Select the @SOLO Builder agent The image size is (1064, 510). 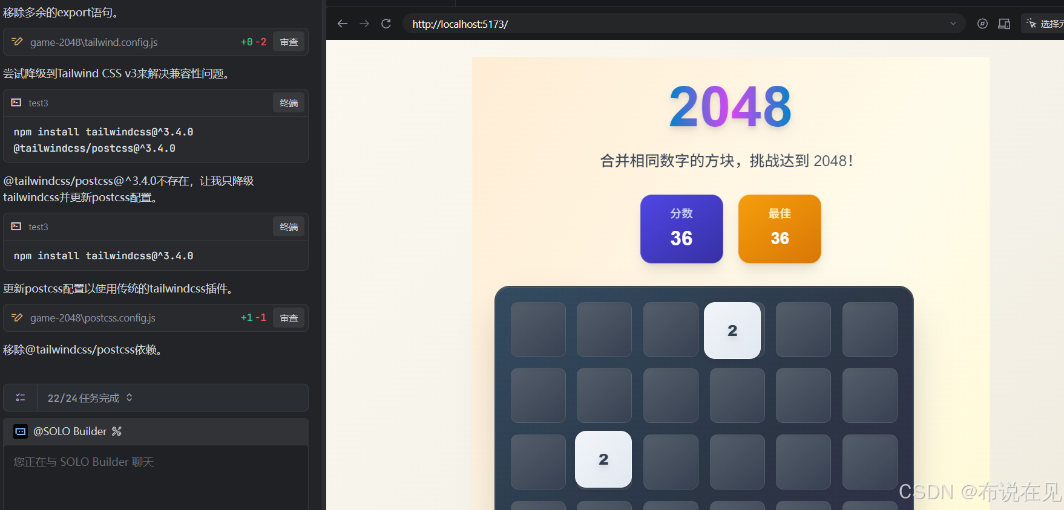pos(70,431)
